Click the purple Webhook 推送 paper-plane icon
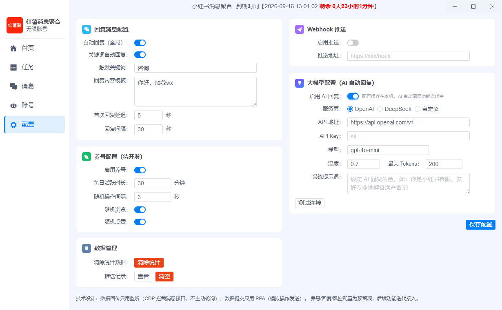 point(300,29)
